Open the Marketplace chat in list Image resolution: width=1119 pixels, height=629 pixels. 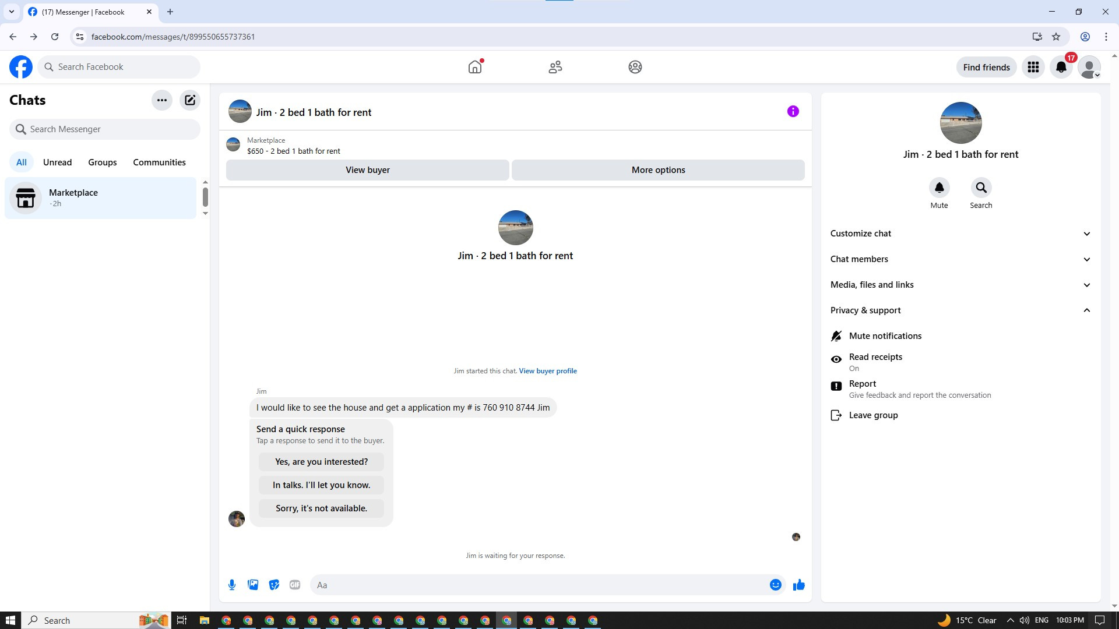tap(101, 198)
